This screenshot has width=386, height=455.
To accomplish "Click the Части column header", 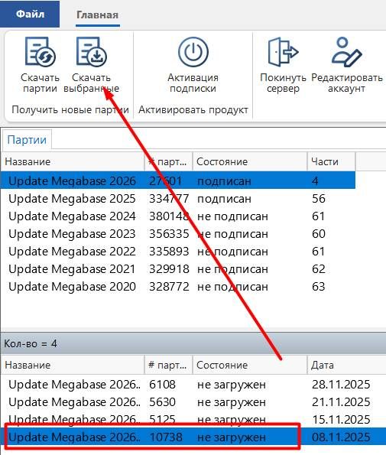I will (x=331, y=161).
